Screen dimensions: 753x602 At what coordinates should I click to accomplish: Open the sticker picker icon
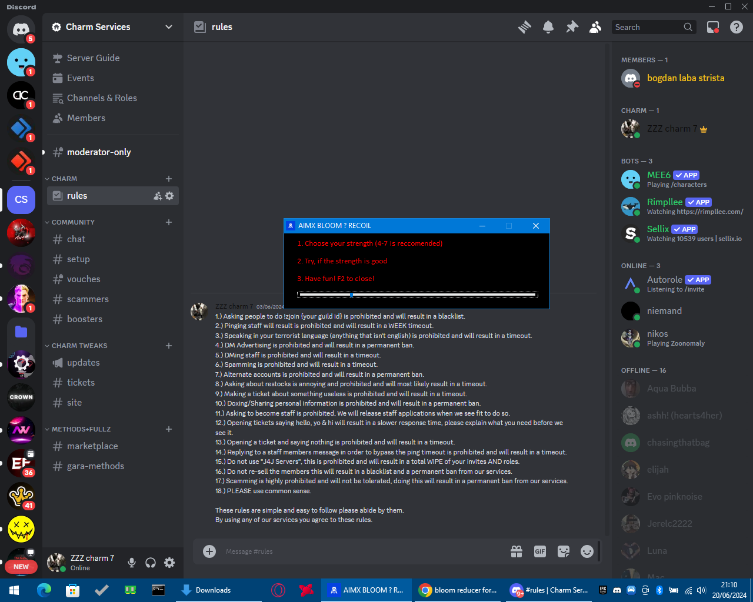[x=564, y=551]
